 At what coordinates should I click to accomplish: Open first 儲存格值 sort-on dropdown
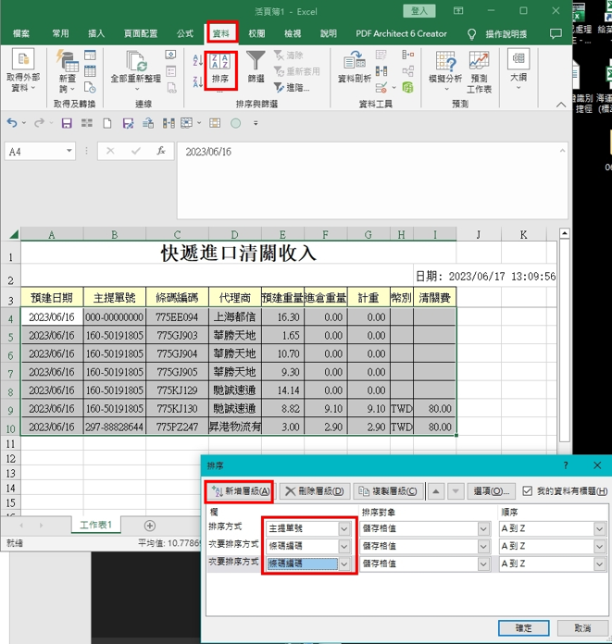[482, 528]
